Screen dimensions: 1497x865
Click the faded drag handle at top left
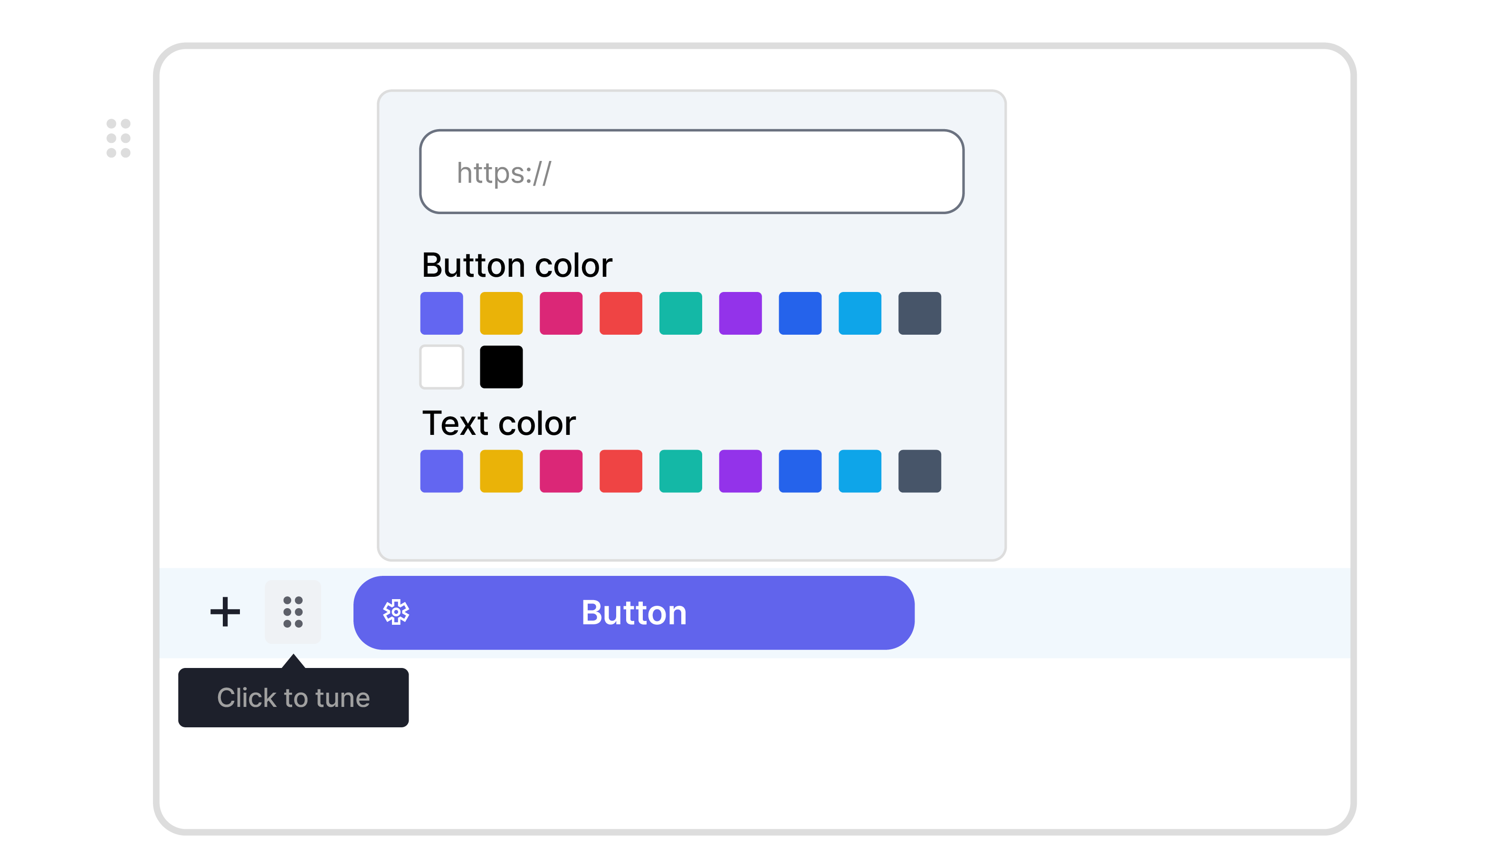(118, 138)
